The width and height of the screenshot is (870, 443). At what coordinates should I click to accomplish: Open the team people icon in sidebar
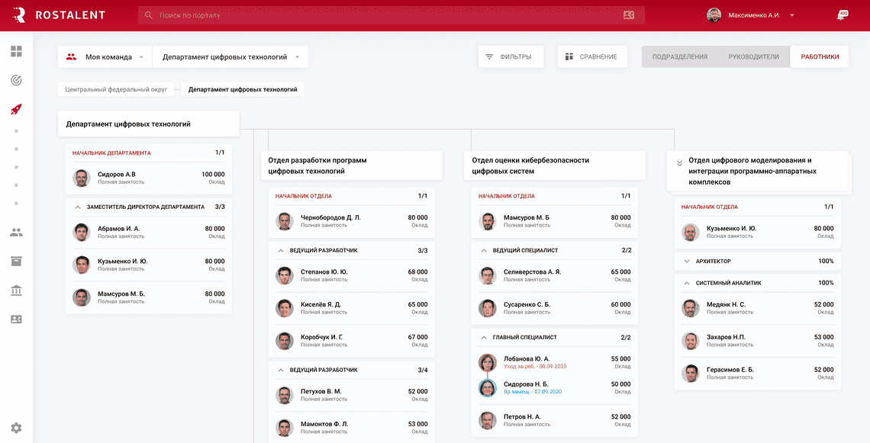(x=16, y=233)
